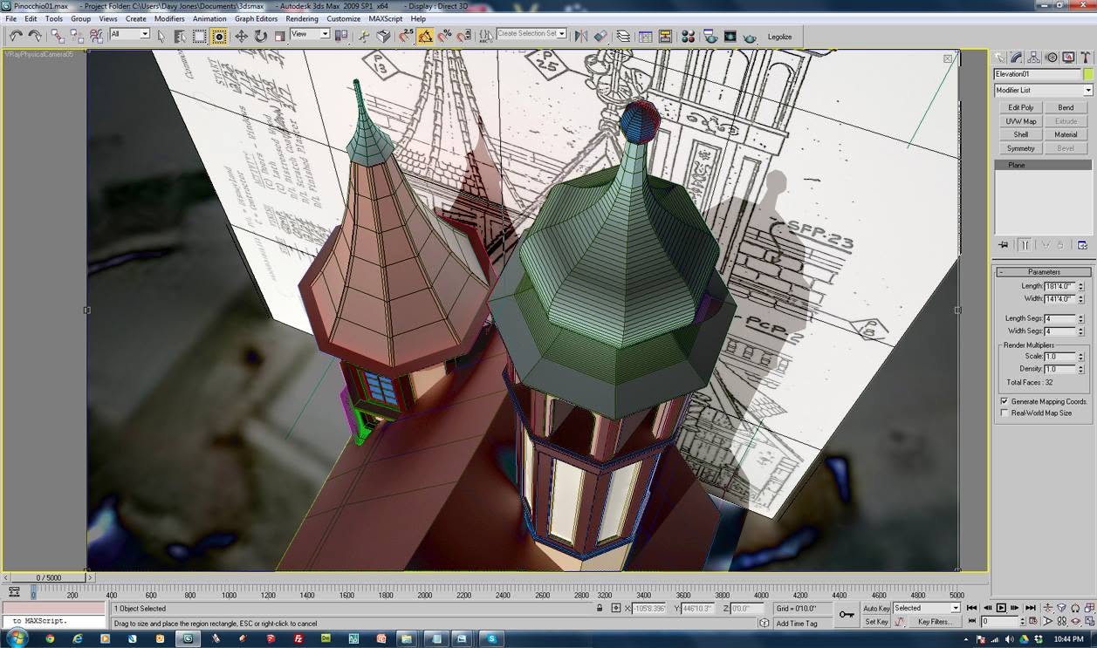Open the Rendered Frame Window icon
The width and height of the screenshot is (1097, 648).
click(x=730, y=36)
